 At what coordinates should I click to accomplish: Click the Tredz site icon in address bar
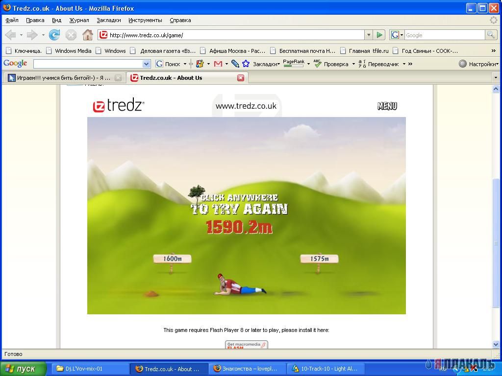tap(103, 35)
